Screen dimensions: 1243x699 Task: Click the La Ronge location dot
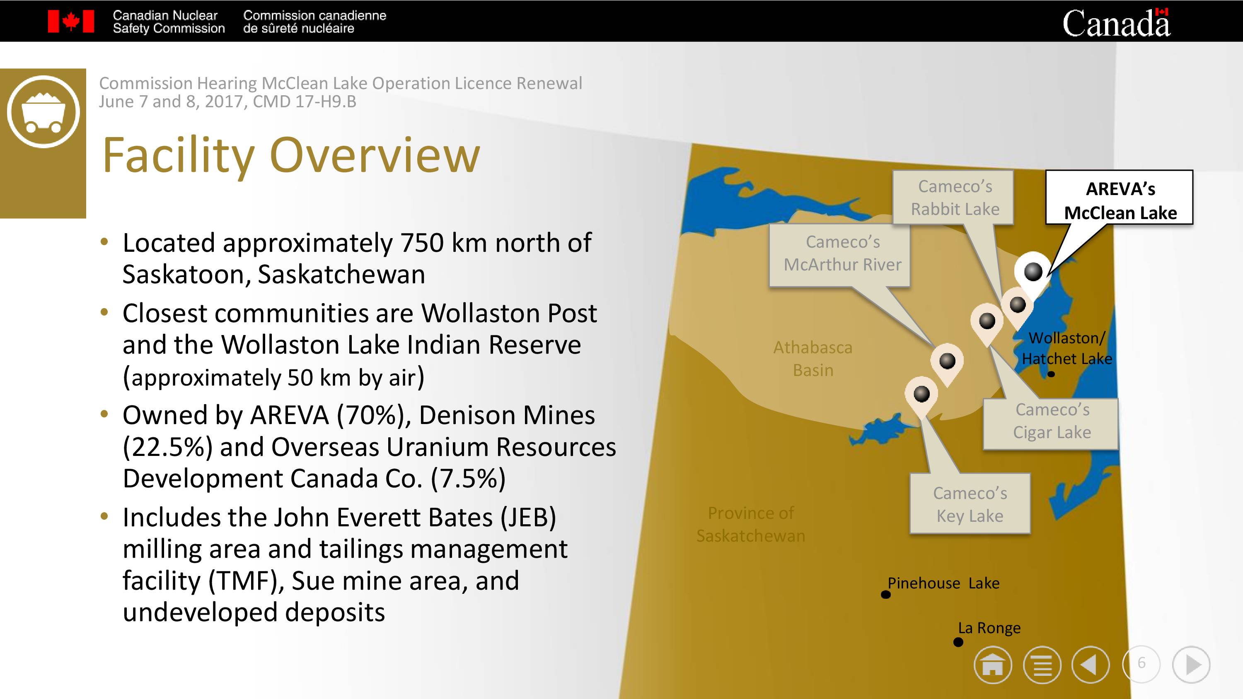click(x=958, y=642)
